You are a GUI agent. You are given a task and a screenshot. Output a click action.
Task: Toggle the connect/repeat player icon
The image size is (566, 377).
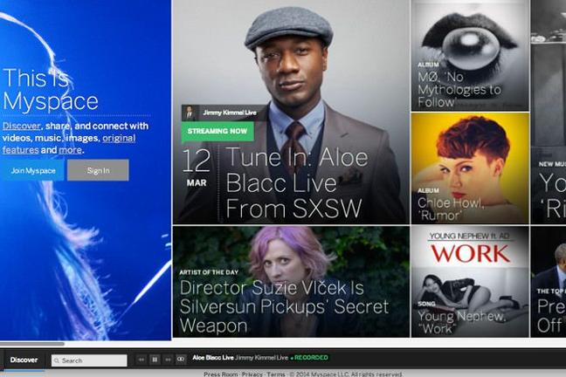[181, 360]
